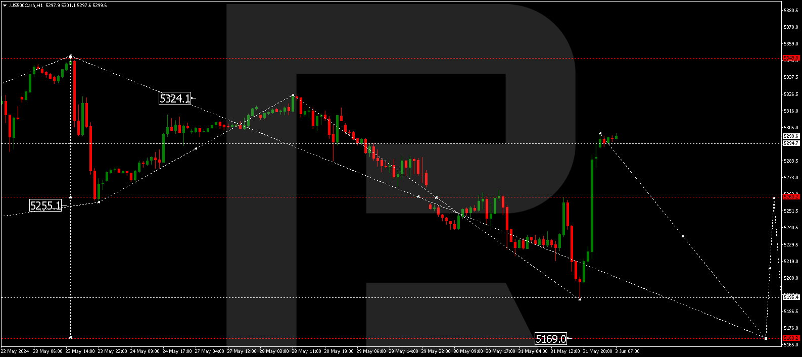Click the red 5349.8 price marker
The image size is (802, 357).
point(791,58)
